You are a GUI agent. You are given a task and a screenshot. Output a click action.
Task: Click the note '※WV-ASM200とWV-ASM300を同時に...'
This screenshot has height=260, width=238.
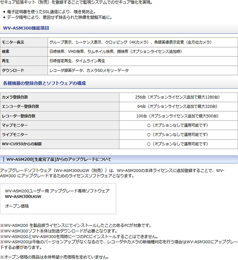coord(79,237)
